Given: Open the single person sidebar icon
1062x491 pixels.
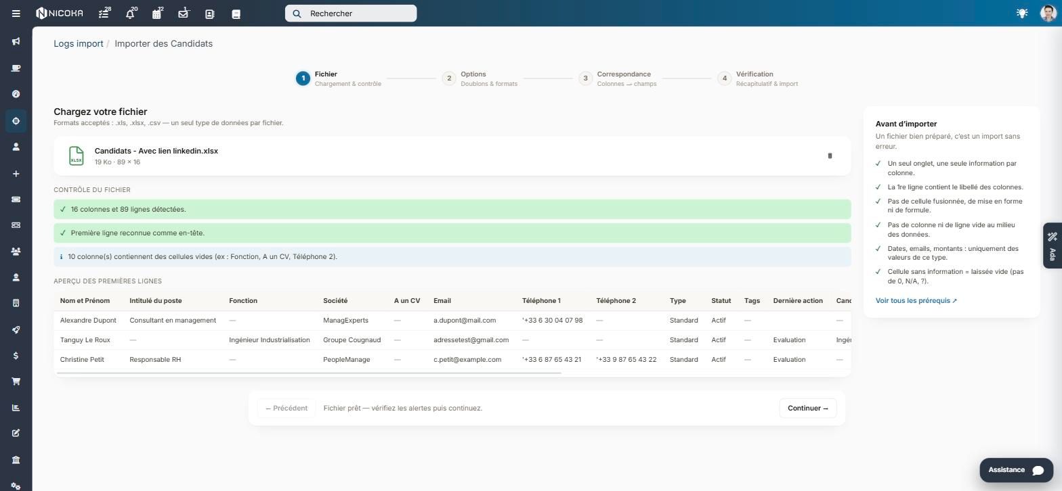Looking at the screenshot, I should point(16,147).
